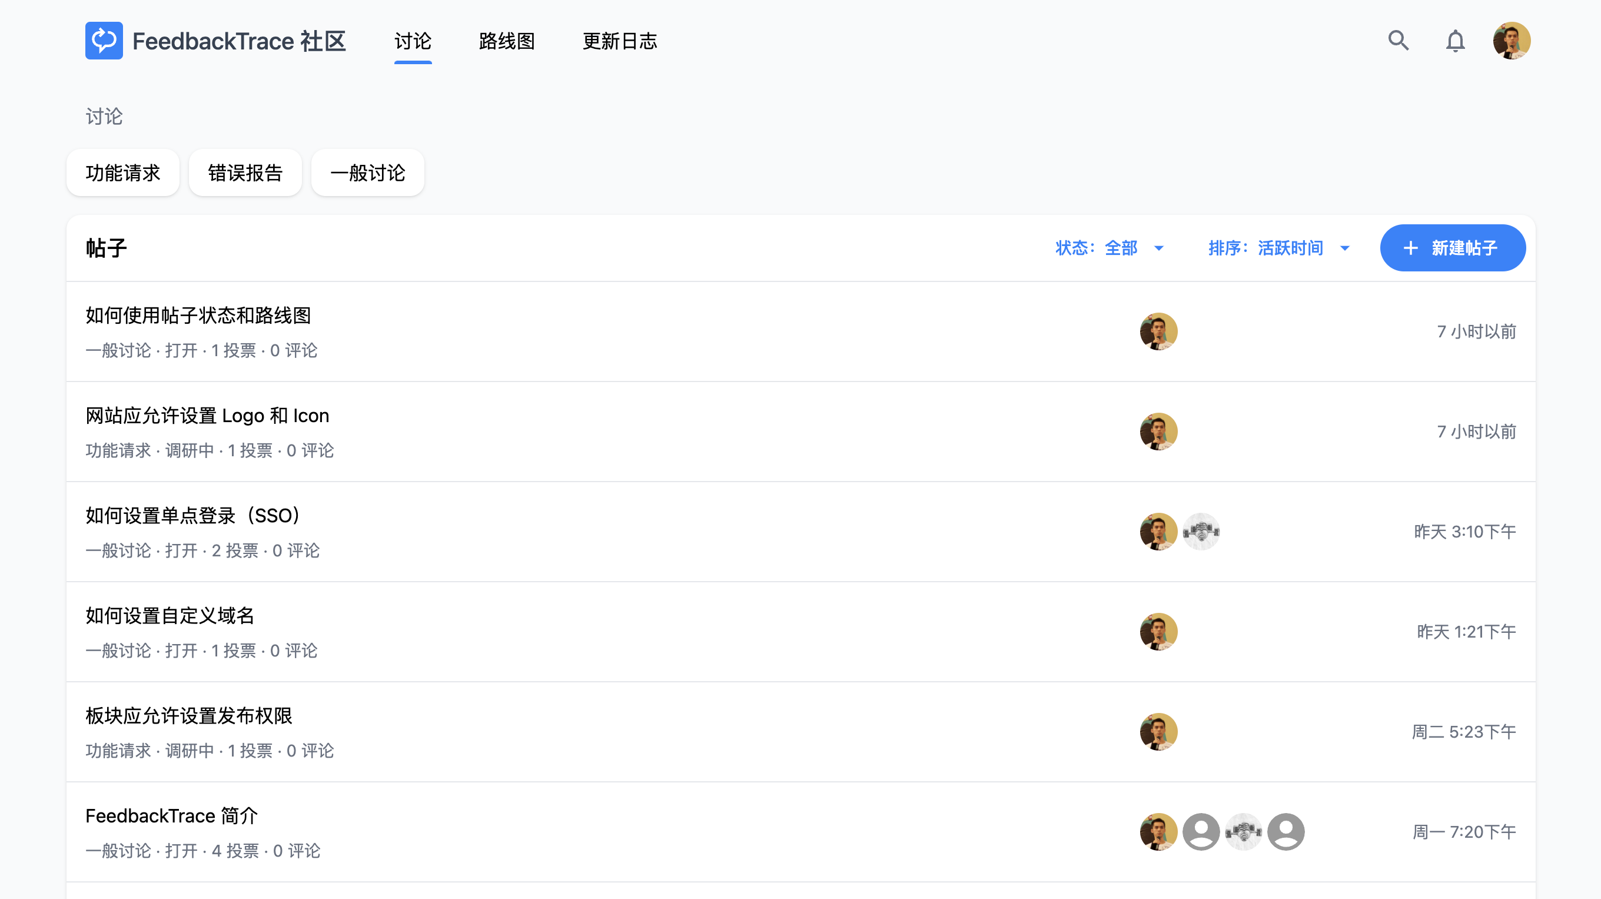Switch to the 路线图 tab
This screenshot has height=899, width=1601.
(x=507, y=41)
